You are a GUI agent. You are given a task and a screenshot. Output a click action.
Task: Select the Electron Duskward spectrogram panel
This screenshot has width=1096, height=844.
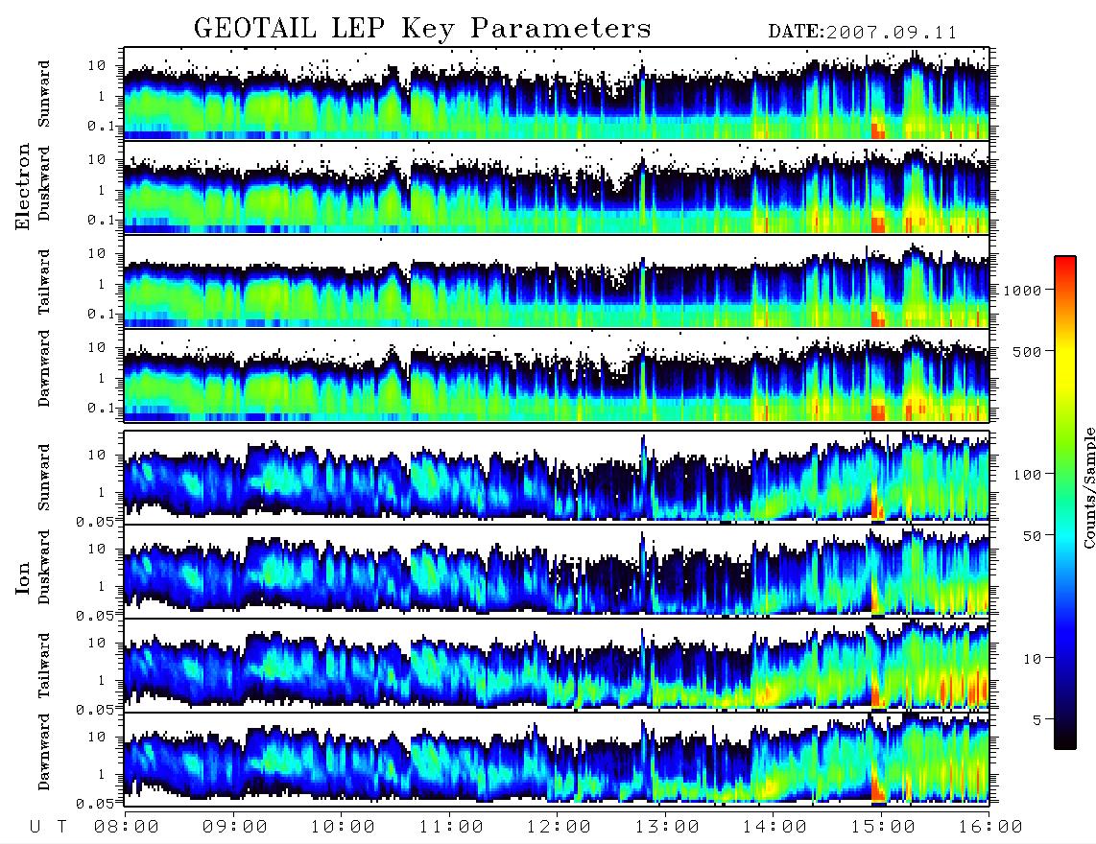pyautogui.click(x=557, y=187)
